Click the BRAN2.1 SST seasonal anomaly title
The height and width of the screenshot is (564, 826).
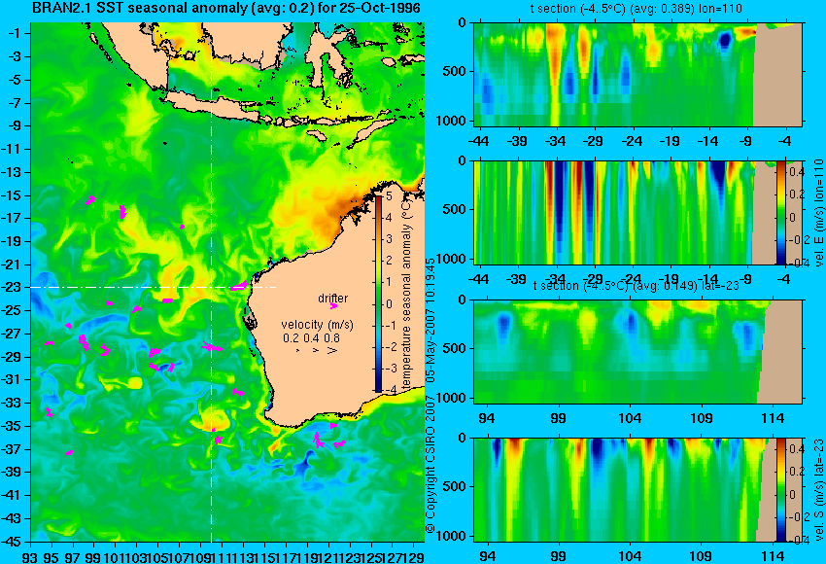(226, 8)
